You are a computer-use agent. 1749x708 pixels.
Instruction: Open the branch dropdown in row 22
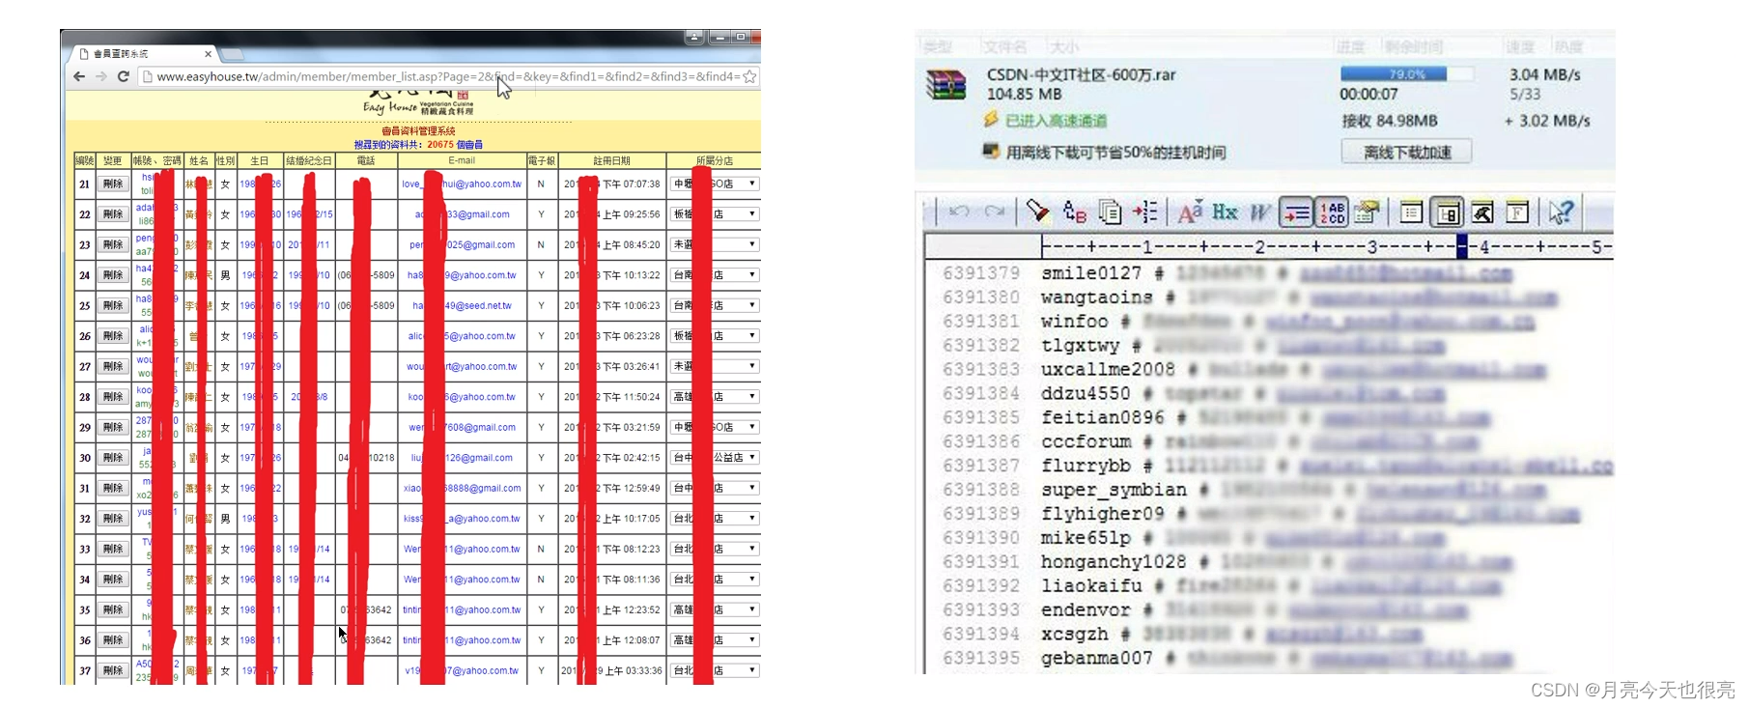(715, 214)
